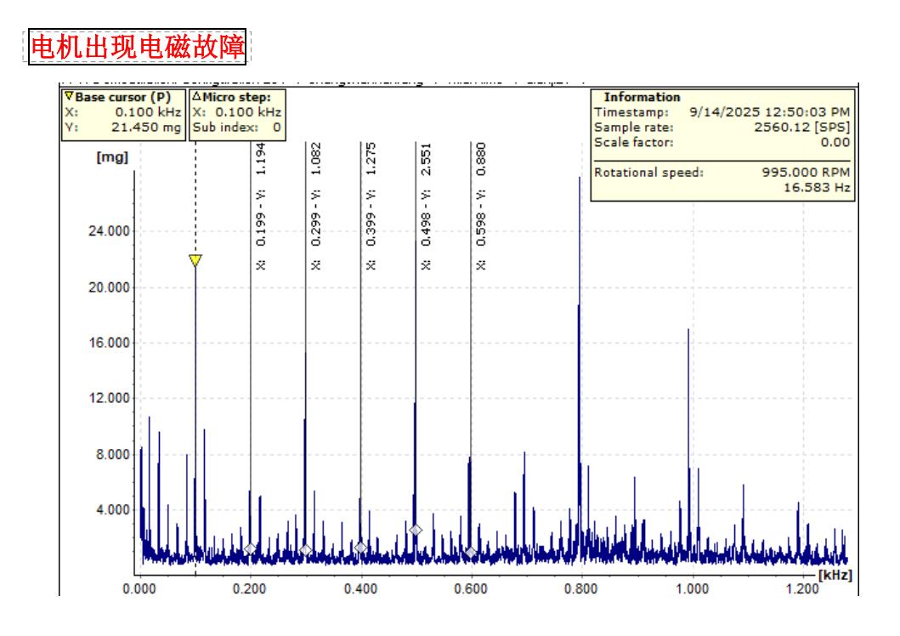Click the Scale factor value in Information panel

[x=837, y=142]
